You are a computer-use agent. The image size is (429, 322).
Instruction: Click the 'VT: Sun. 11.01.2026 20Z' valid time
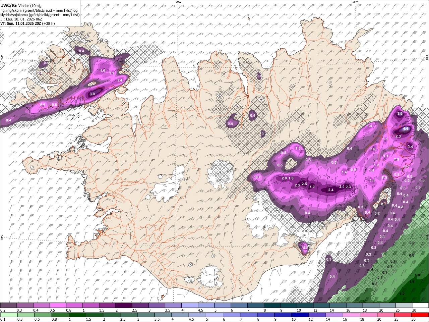pos(20,23)
